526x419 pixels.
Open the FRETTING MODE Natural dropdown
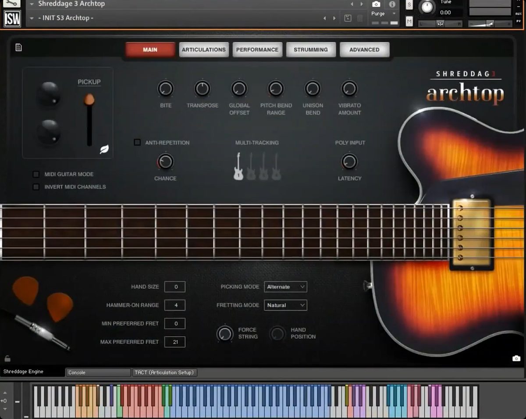(x=285, y=305)
